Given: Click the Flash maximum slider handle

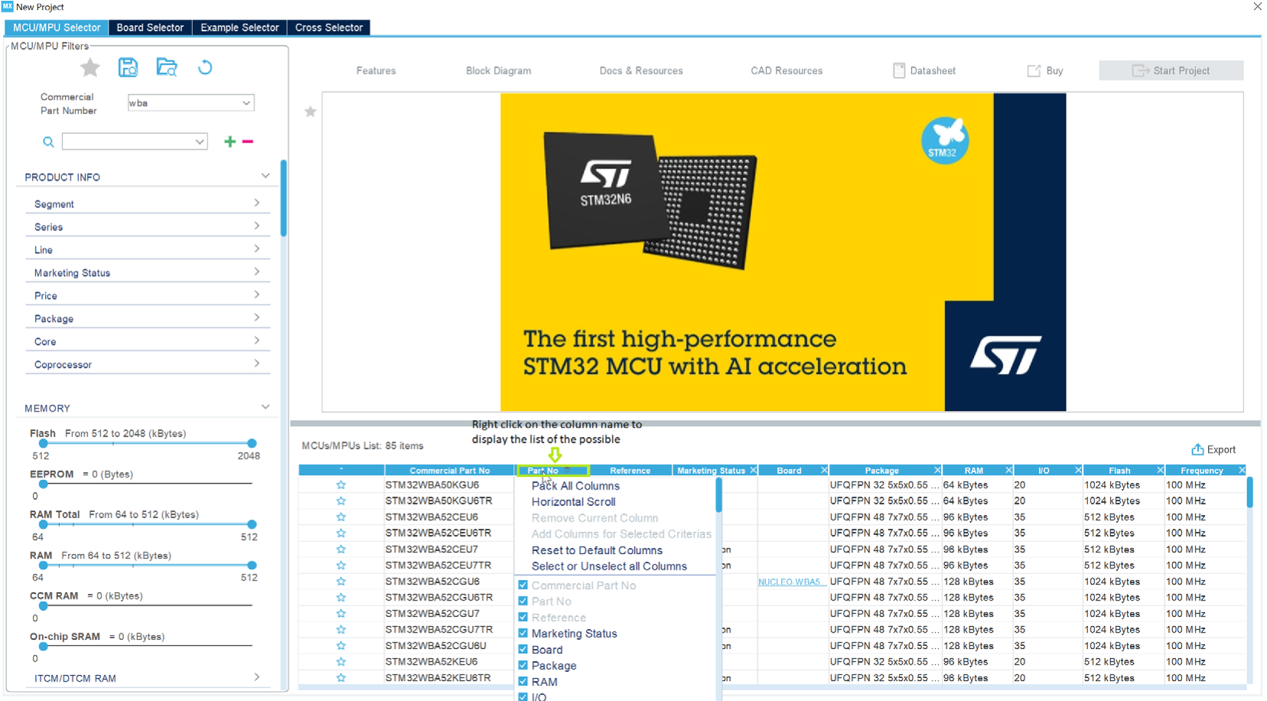Looking at the screenshot, I should click(x=252, y=443).
